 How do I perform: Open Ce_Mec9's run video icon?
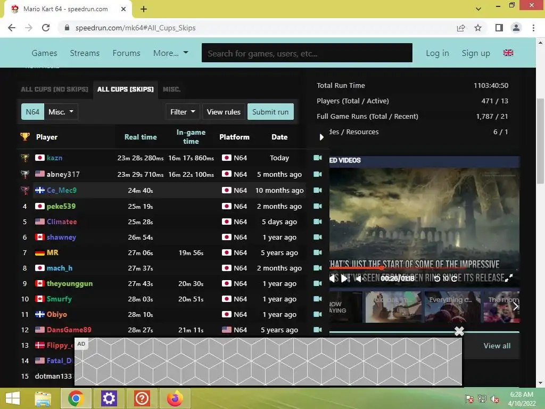tap(317, 190)
